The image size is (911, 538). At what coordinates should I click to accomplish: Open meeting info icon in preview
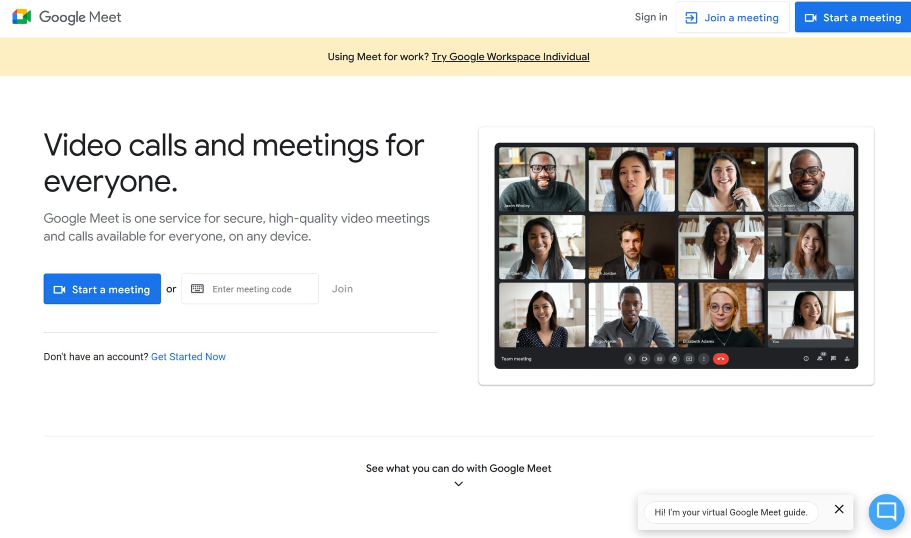806,359
